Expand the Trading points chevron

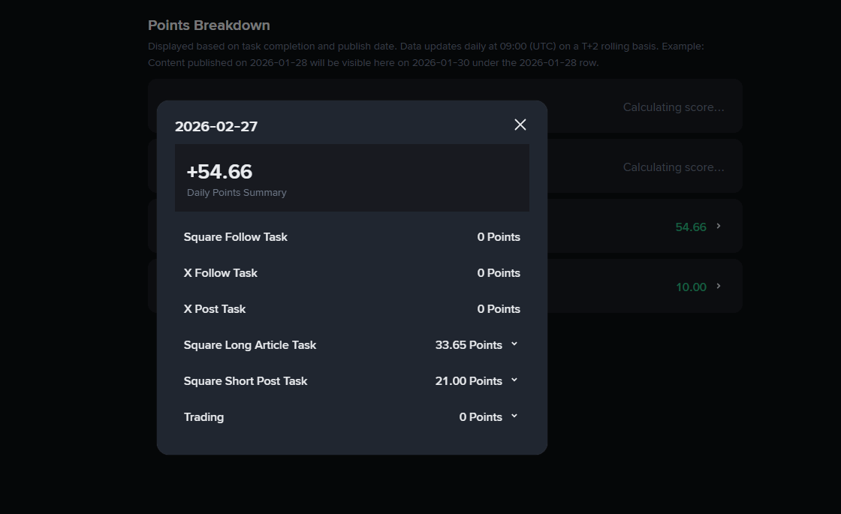[x=514, y=416]
